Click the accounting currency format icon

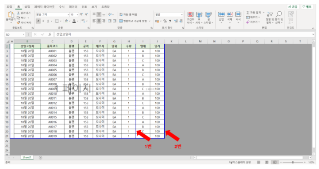click(157, 21)
